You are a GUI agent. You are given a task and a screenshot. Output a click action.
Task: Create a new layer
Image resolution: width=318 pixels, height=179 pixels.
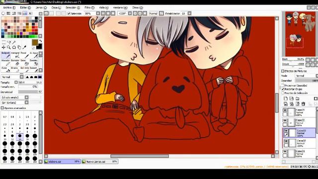click(x=286, y=98)
